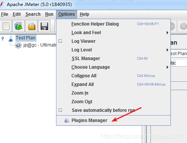The image size is (187, 143).
Task: Select Zoom In menu entry
Action: [113, 93]
